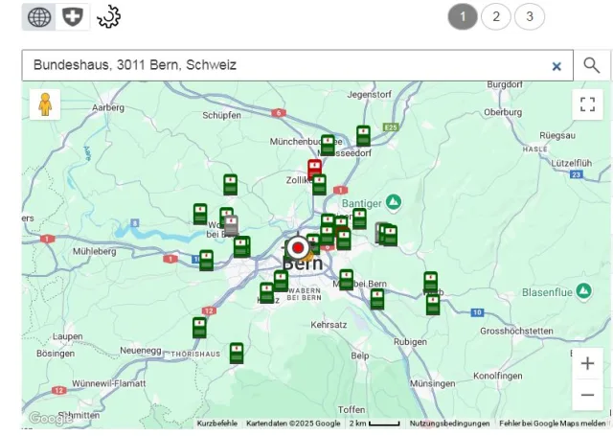Click Fehler bei Google Maps melden link
This screenshot has height=436, width=613.
pos(553,424)
